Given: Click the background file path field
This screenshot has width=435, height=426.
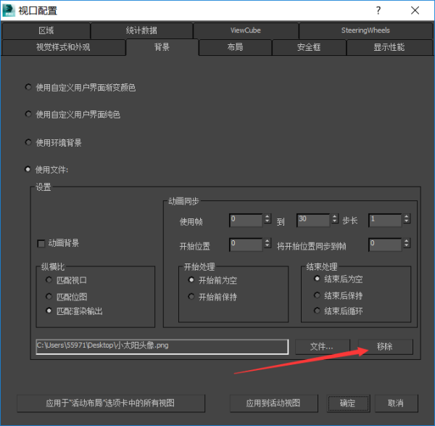Looking at the screenshot, I should [162, 347].
